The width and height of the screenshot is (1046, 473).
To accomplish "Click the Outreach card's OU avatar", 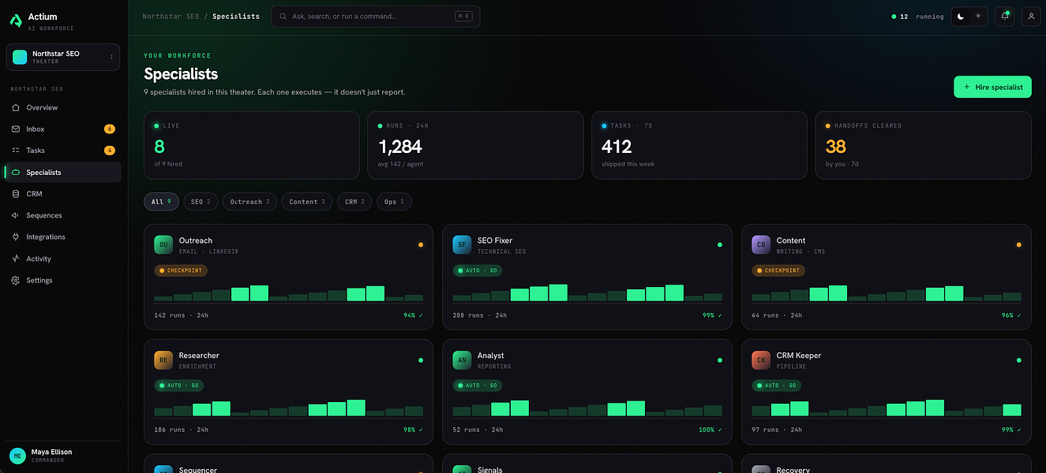I will tap(163, 244).
